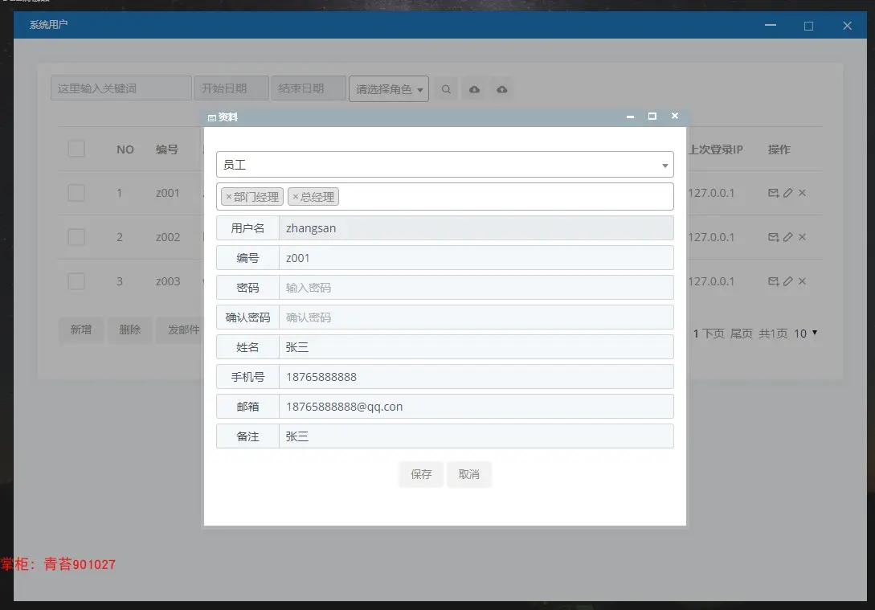Viewport: 875px width, 610px height.
Task: Click the 备注 field in dialog
Action: pyautogui.click(x=476, y=436)
